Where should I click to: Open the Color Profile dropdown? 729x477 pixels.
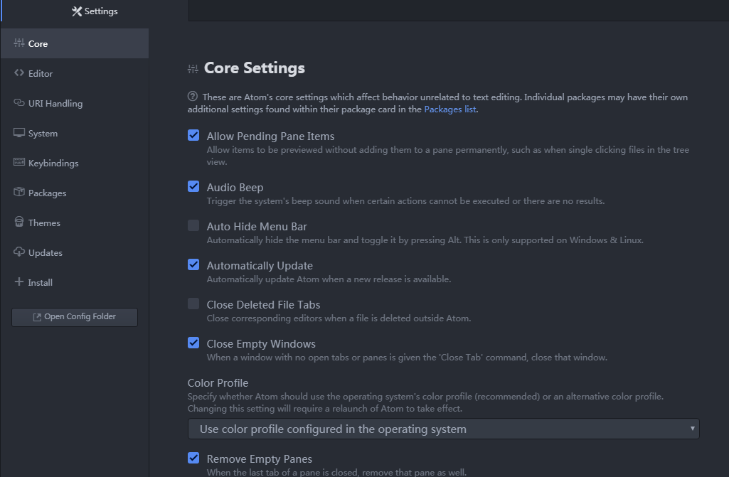pyautogui.click(x=444, y=429)
